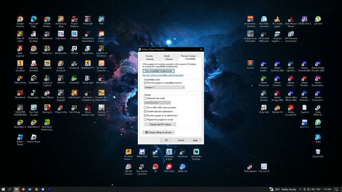The height and width of the screenshot is (192, 342).
Task: Open the choose compatibility settings manually link
Action: pos(163,75)
